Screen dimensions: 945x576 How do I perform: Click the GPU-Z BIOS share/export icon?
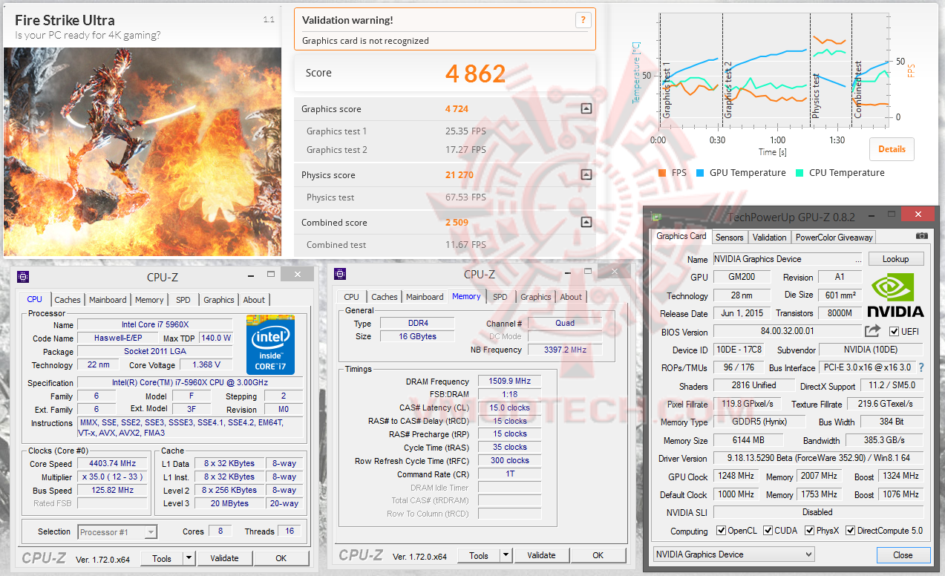872,331
